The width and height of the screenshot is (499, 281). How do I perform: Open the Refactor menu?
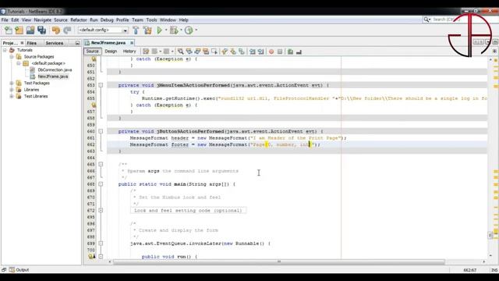[x=79, y=20]
